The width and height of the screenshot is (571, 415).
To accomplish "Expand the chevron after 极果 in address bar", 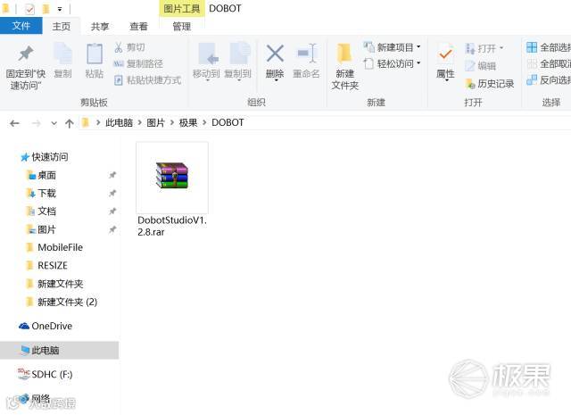I will click(204, 123).
